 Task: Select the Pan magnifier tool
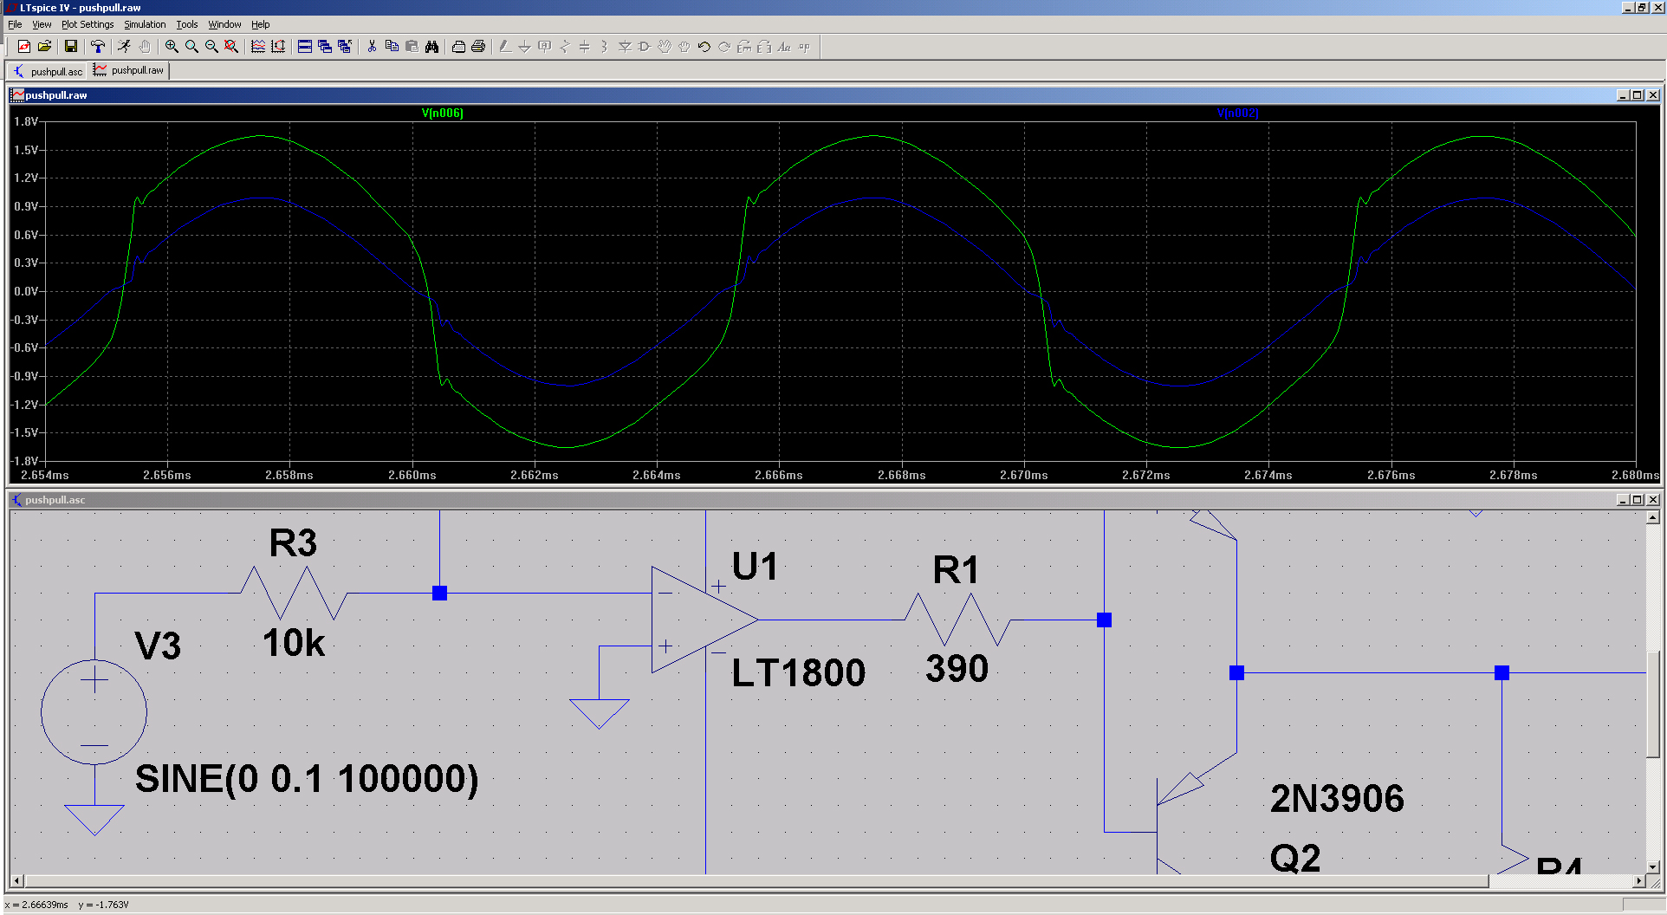click(x=191, y=47)
